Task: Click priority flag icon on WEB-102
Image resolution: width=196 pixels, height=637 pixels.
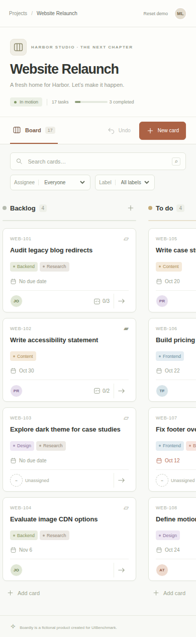Action: point(126,328)
